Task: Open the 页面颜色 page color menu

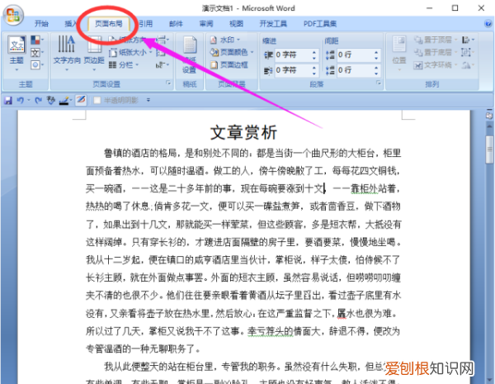Action: click(x=232, y=52)
